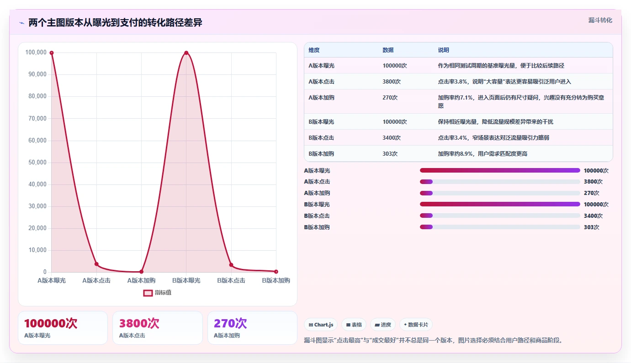Screen dimensions: 631x363
Task: Open the 270次 A版本加购 KPI card
Action: pos(252,328)
